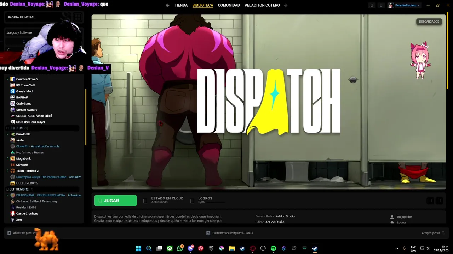The height and width of the screenshot is (254, 453).
Task: Click the Crab Game icon
Action: tap(13, 104)
